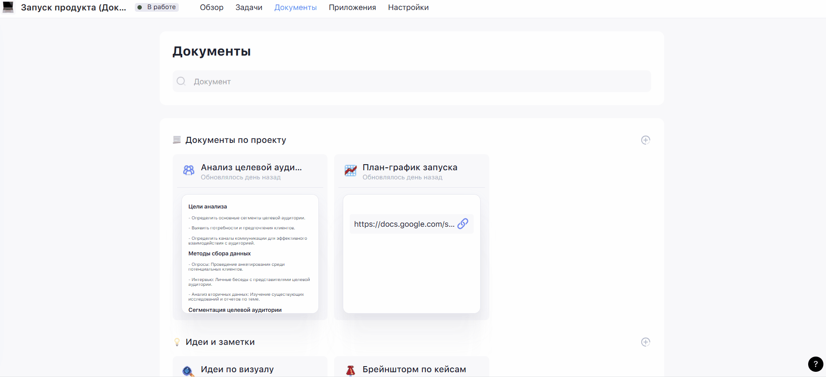The image size is (826, 377).
Task: Open the 'Брейншторм по кейсам' document
Action: (x=414, y=369)
